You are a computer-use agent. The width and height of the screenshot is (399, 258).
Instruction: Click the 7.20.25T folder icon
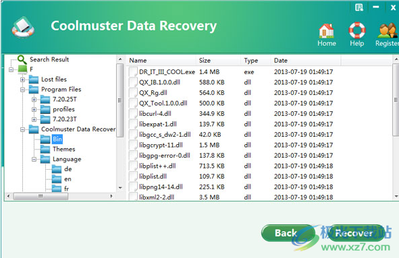coord(45,99)
